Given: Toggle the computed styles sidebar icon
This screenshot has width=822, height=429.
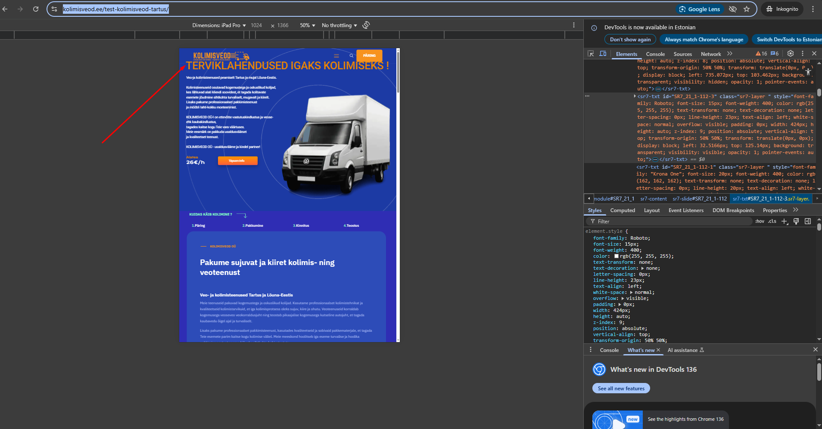Looking at the screenshot, I should click(x=808, y=221).
